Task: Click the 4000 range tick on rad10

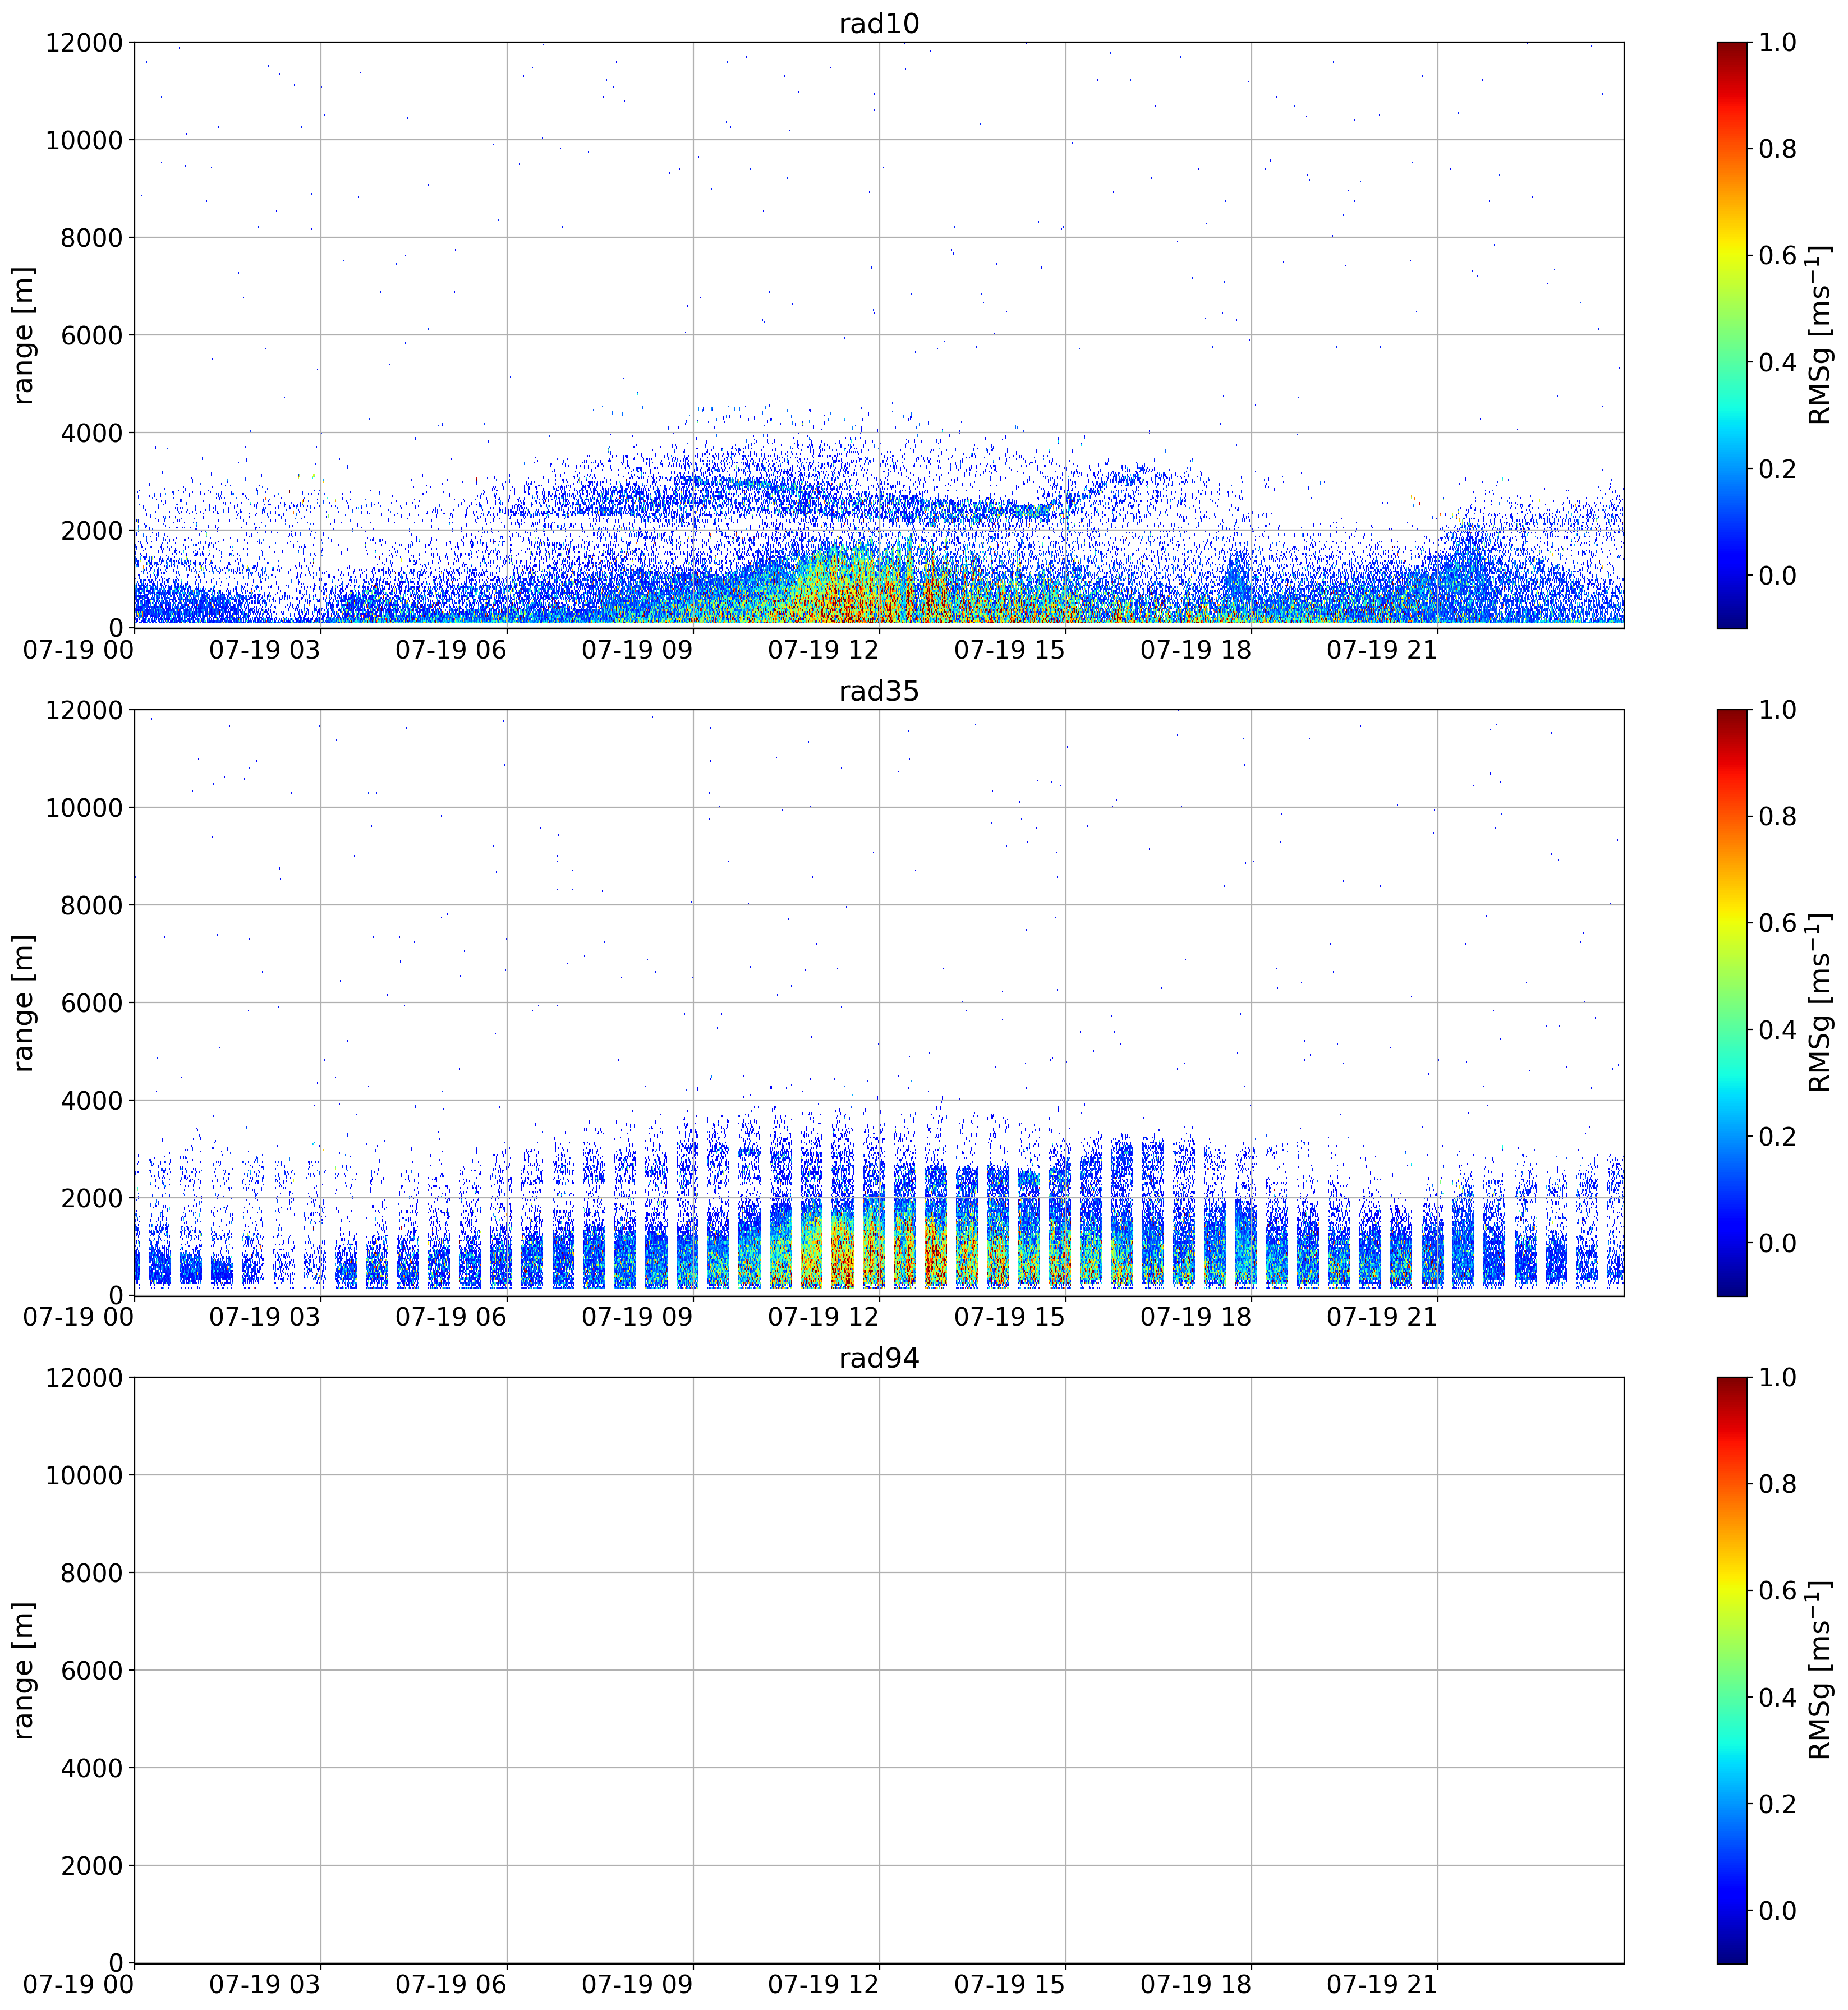Action: point(91,433)
